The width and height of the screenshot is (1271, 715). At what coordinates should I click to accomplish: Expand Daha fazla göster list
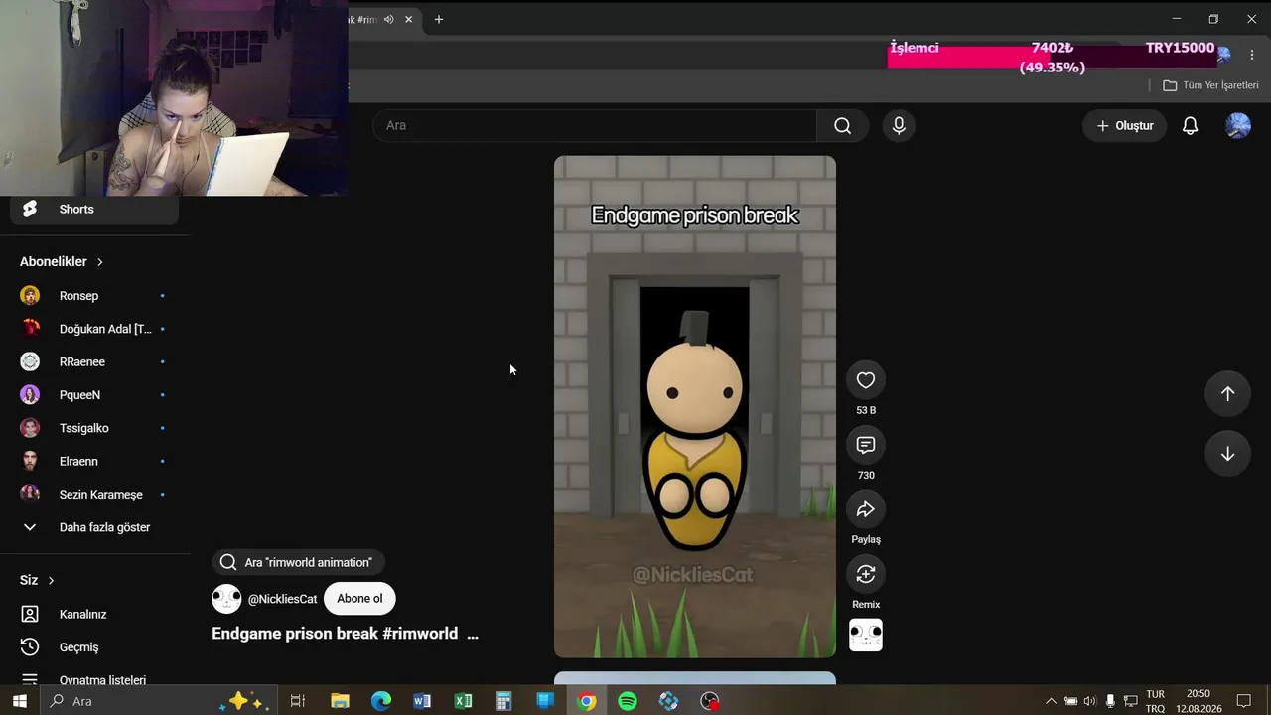tap(94, 527)
